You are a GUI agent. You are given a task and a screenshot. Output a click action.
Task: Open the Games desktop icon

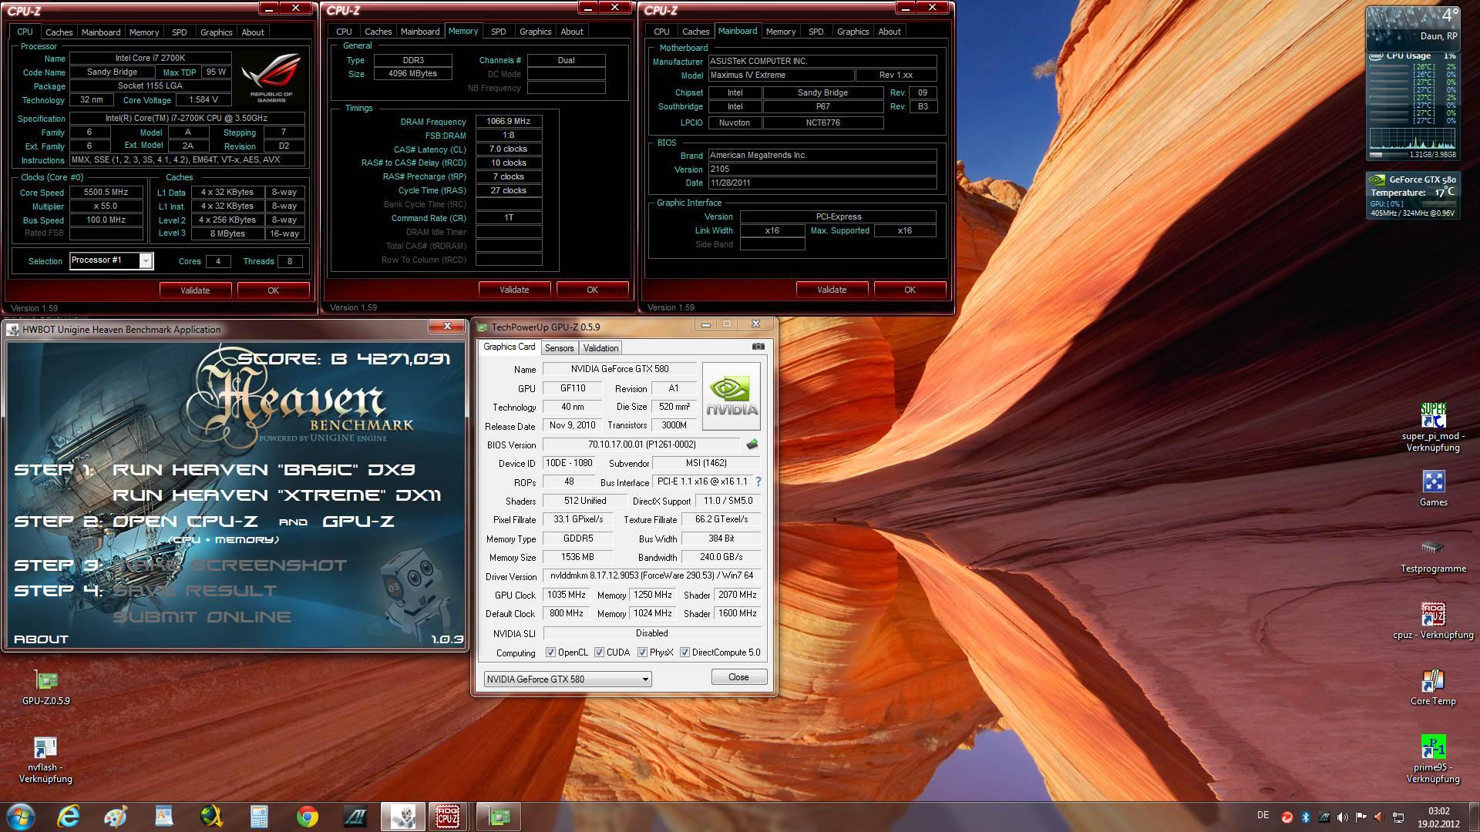[1433, 488]
